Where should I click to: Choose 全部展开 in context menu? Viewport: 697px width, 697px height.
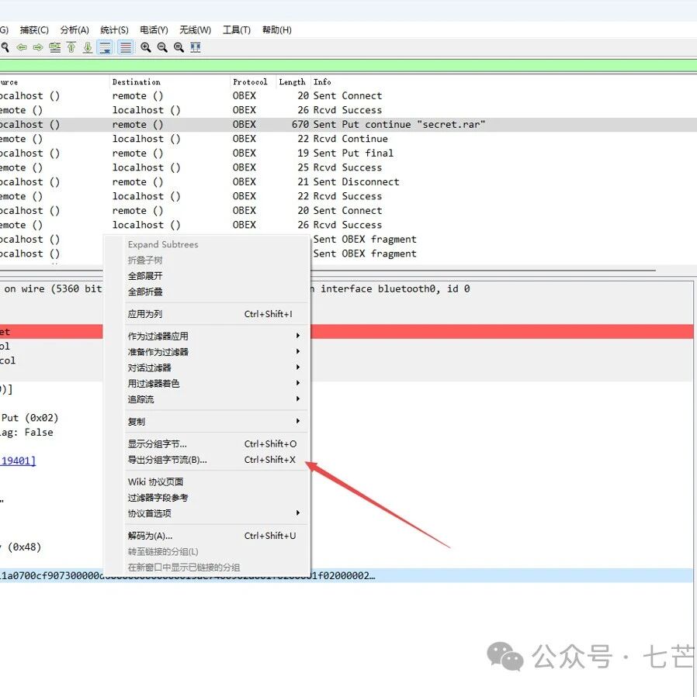tap(206, 276)
